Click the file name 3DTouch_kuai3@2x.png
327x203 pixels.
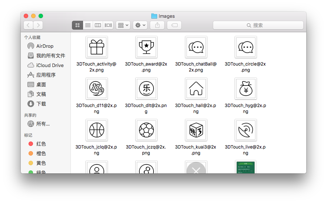(x=196, y=150)
